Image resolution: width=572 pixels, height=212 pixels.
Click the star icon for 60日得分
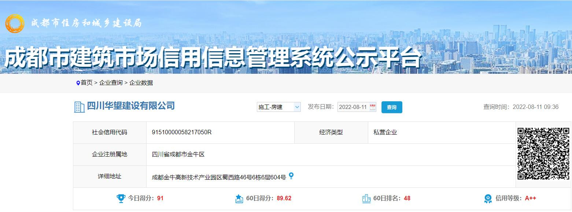[x=239, y=198]
